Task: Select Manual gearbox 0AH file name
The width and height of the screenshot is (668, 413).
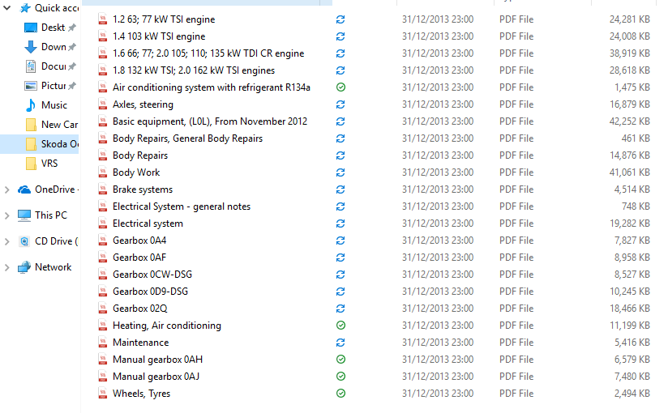Action: (x=157, y=360)
